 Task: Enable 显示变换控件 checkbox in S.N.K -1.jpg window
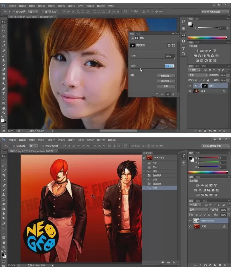tap(43, 146)
